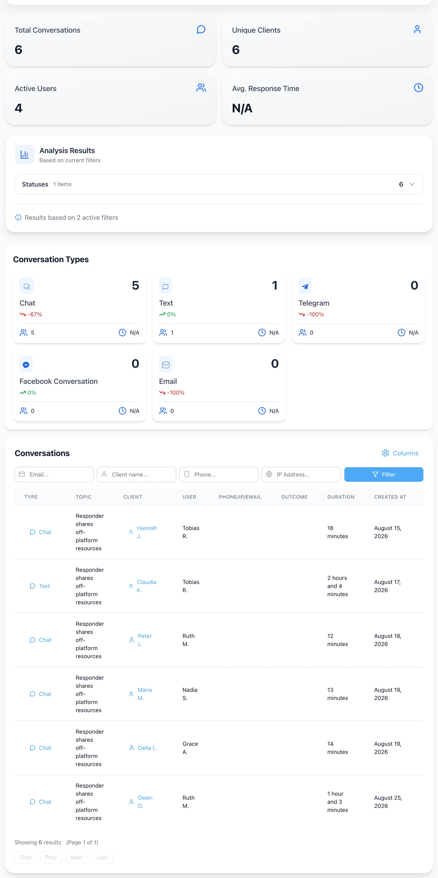Image resolution: width=438 pixels, height=878 pixels.
Task: Open the Columns settings
Action: point(400,453)
